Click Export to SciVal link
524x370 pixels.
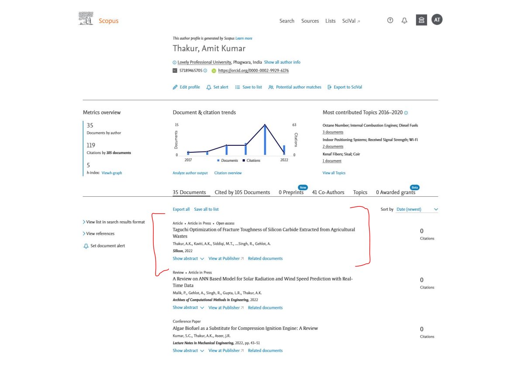pyautogui.click(x=345, y=87)
